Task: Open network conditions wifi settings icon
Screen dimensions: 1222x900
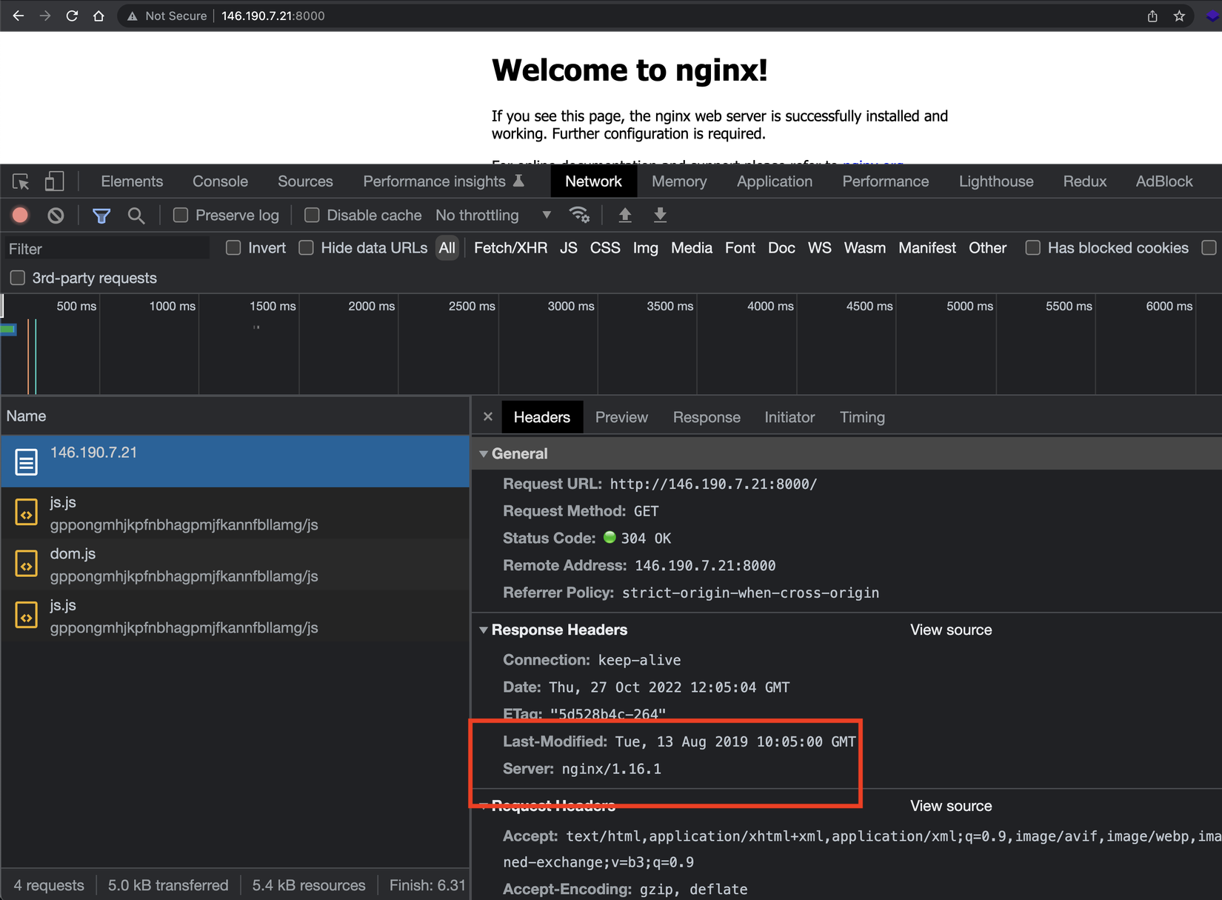Action: [579, 215]
